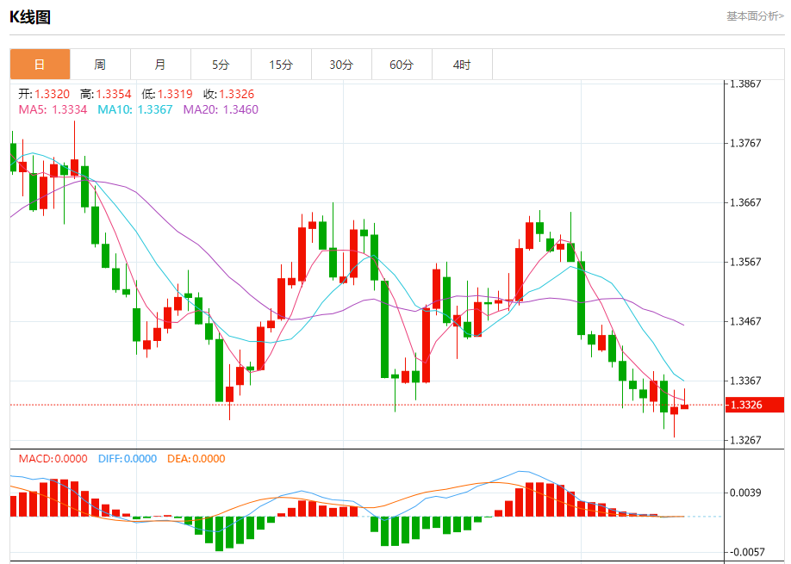Click the MA10 indicator label
Viewport: 791px width, 564px height.
click(x=135, y=109)
